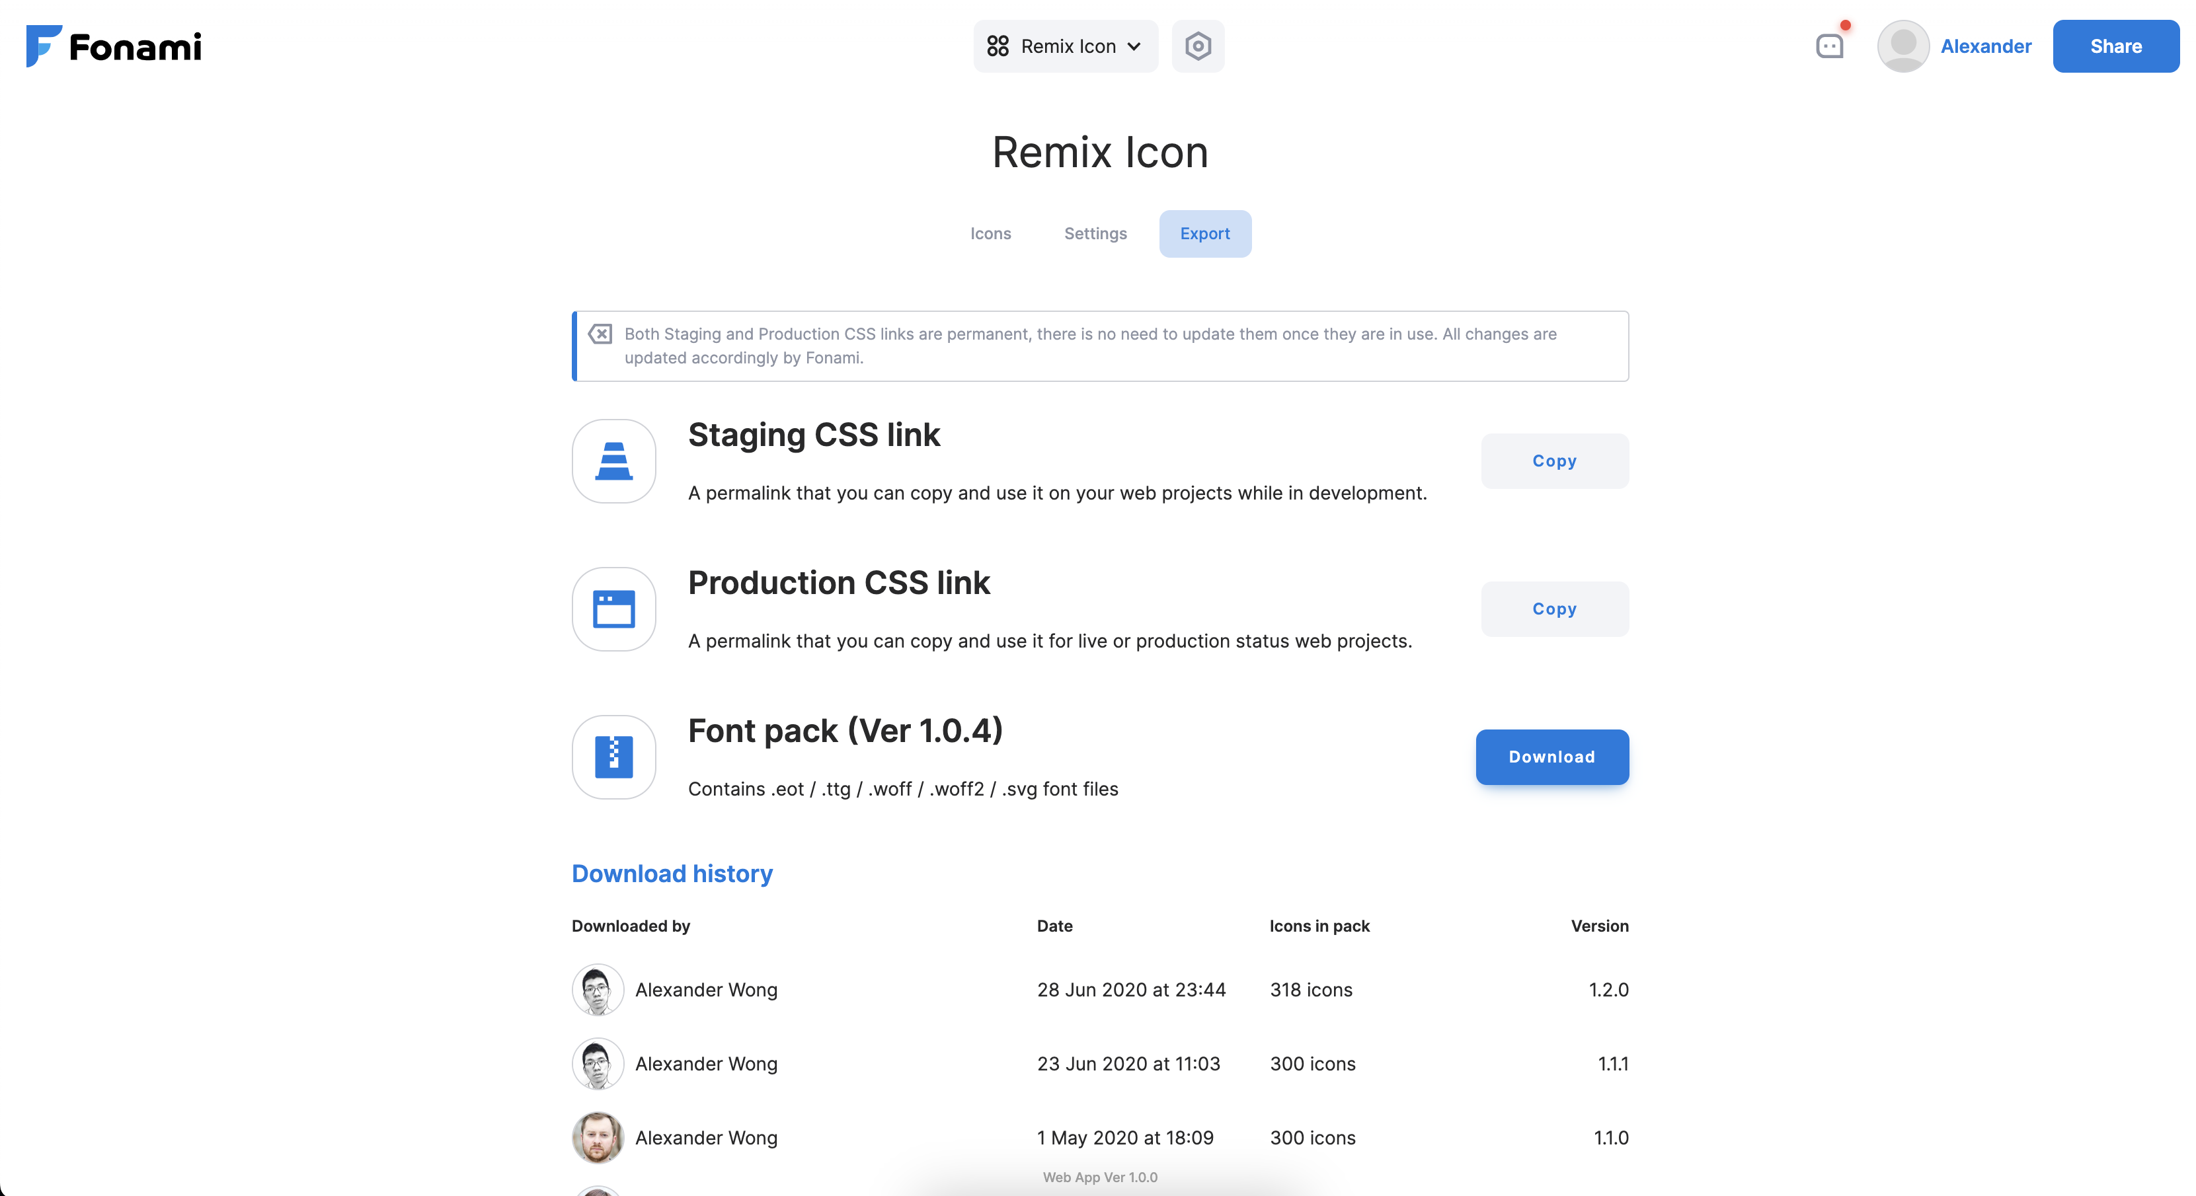Click the Fonami logo
2196x1196 pixels.
(x=114, y=46)
